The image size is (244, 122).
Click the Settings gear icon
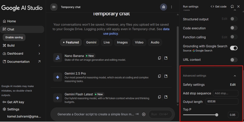tap(4, 109)
